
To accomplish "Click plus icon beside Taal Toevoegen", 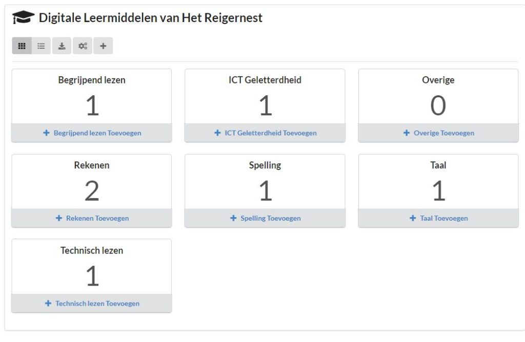I will pos(413,218).
